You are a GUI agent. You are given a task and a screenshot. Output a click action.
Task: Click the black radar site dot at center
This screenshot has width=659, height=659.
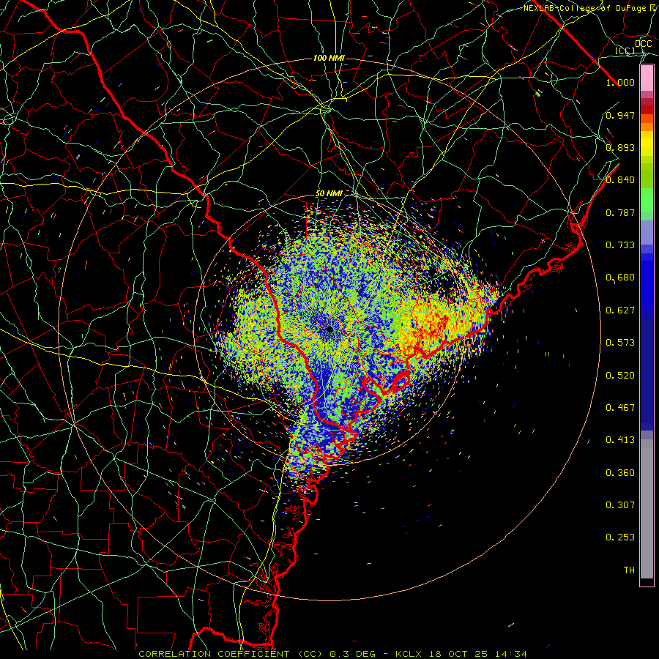(330, 329)
